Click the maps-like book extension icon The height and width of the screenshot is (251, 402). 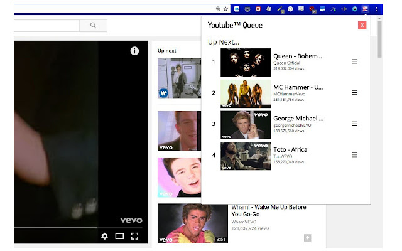(269, 9)
